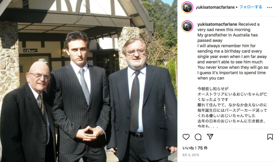
Task: Click the English caption text paragraph
Action: (x=233, y=51)
